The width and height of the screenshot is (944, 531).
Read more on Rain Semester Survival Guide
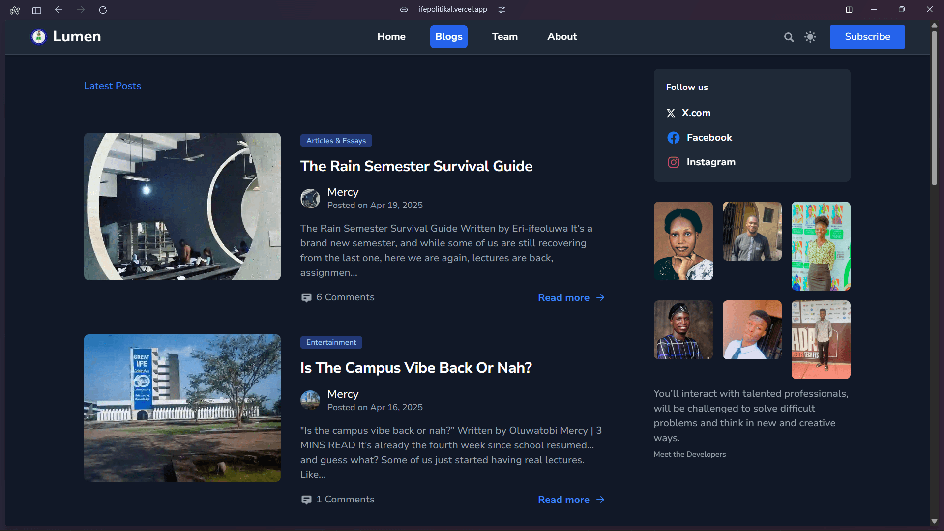[570, 298]
